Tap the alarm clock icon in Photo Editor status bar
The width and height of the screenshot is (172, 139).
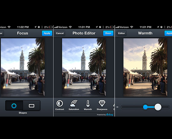[100, 27]
